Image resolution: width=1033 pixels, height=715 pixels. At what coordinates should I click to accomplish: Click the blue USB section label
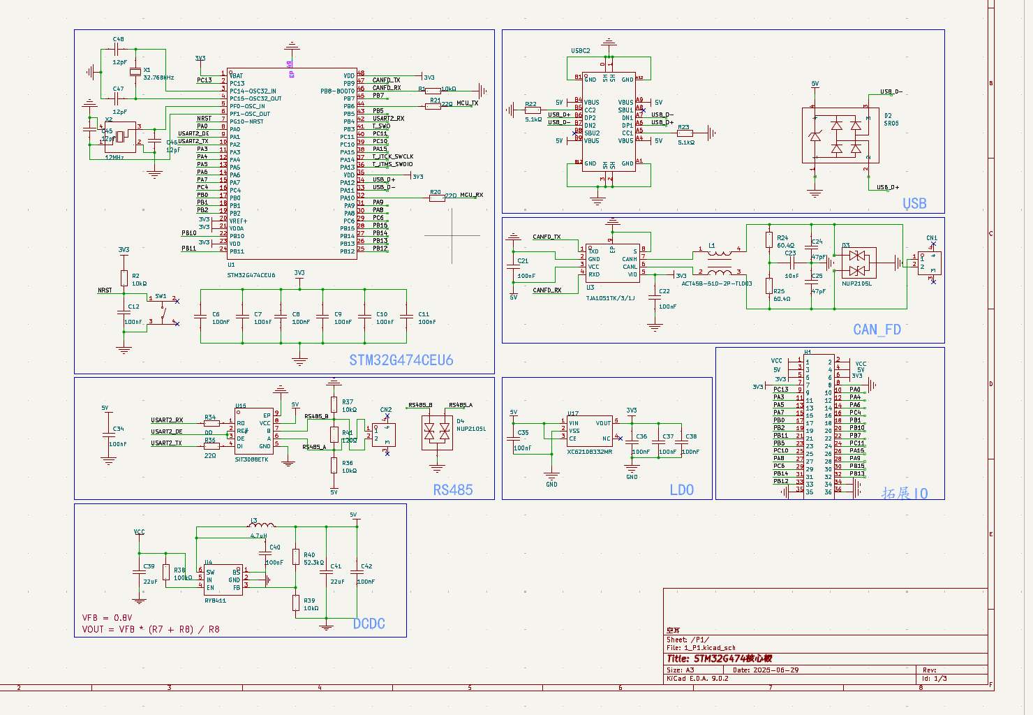(914, 203)
